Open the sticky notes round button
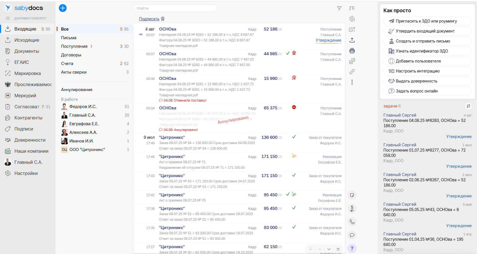 352,195
